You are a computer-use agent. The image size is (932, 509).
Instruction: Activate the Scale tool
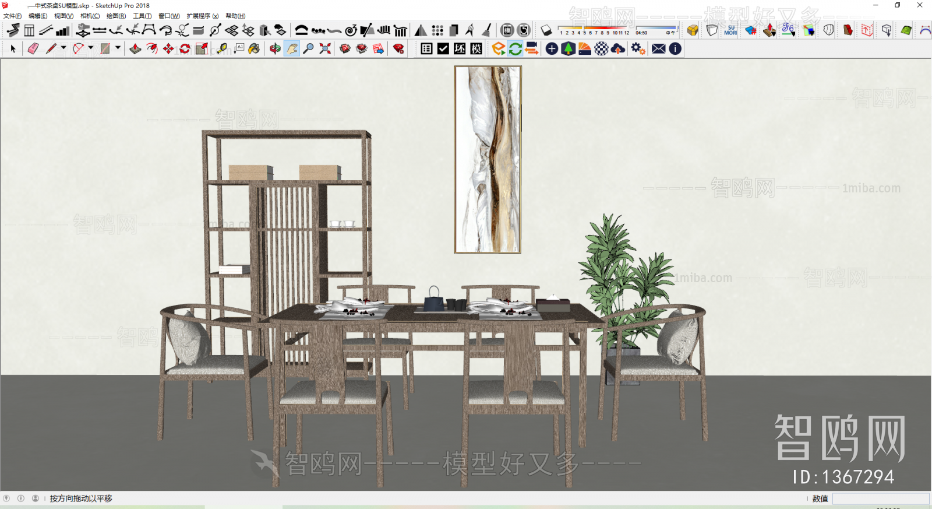202,49
